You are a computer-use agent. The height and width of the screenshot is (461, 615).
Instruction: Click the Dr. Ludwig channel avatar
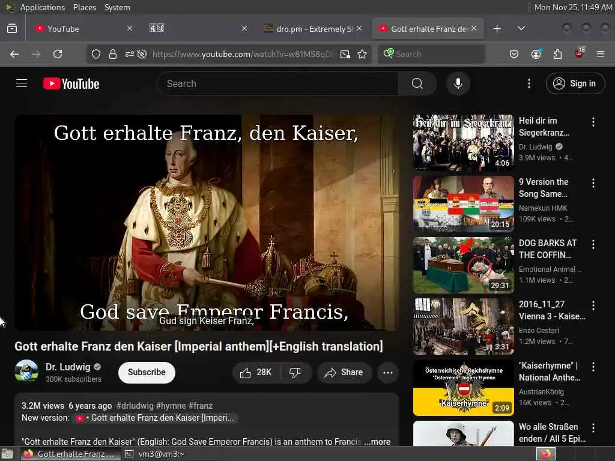pyautogui.click(x=26, y=371)
